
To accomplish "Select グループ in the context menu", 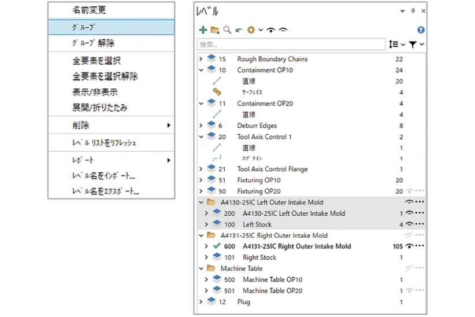I will (111, 27).
